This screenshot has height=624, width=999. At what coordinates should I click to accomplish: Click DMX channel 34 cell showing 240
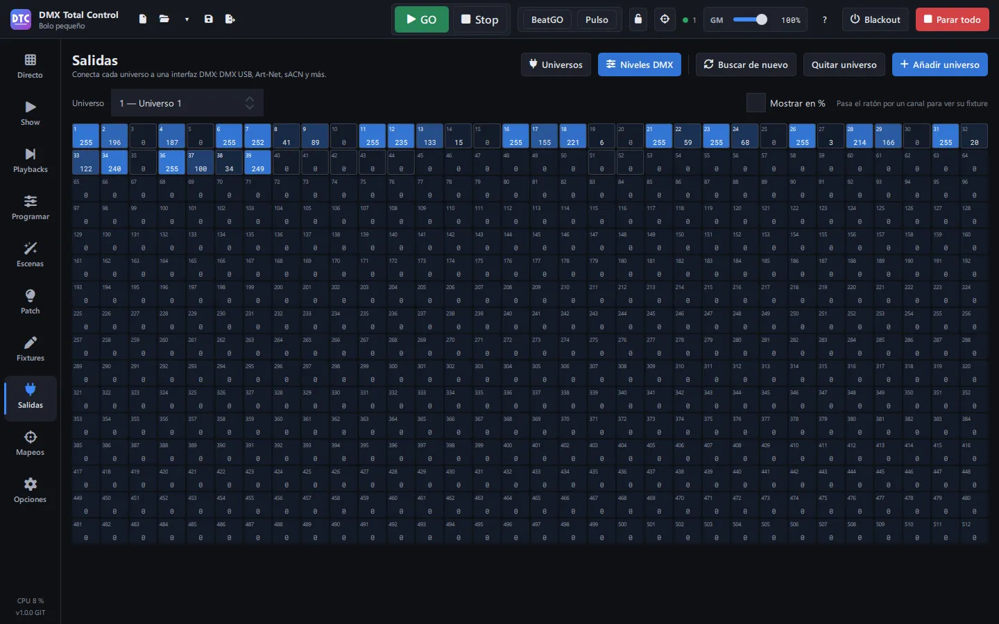[x=114, y=162]
